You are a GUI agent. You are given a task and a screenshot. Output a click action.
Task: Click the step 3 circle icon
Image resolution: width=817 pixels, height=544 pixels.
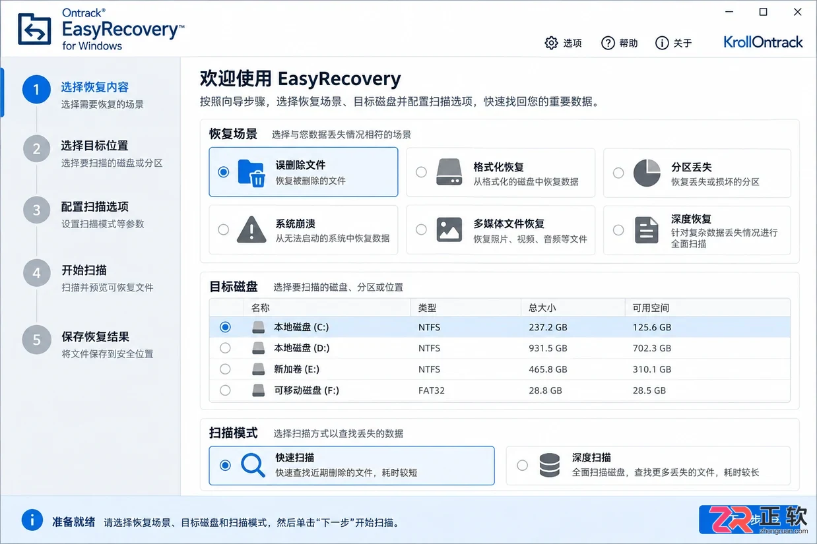pos(36,210)
